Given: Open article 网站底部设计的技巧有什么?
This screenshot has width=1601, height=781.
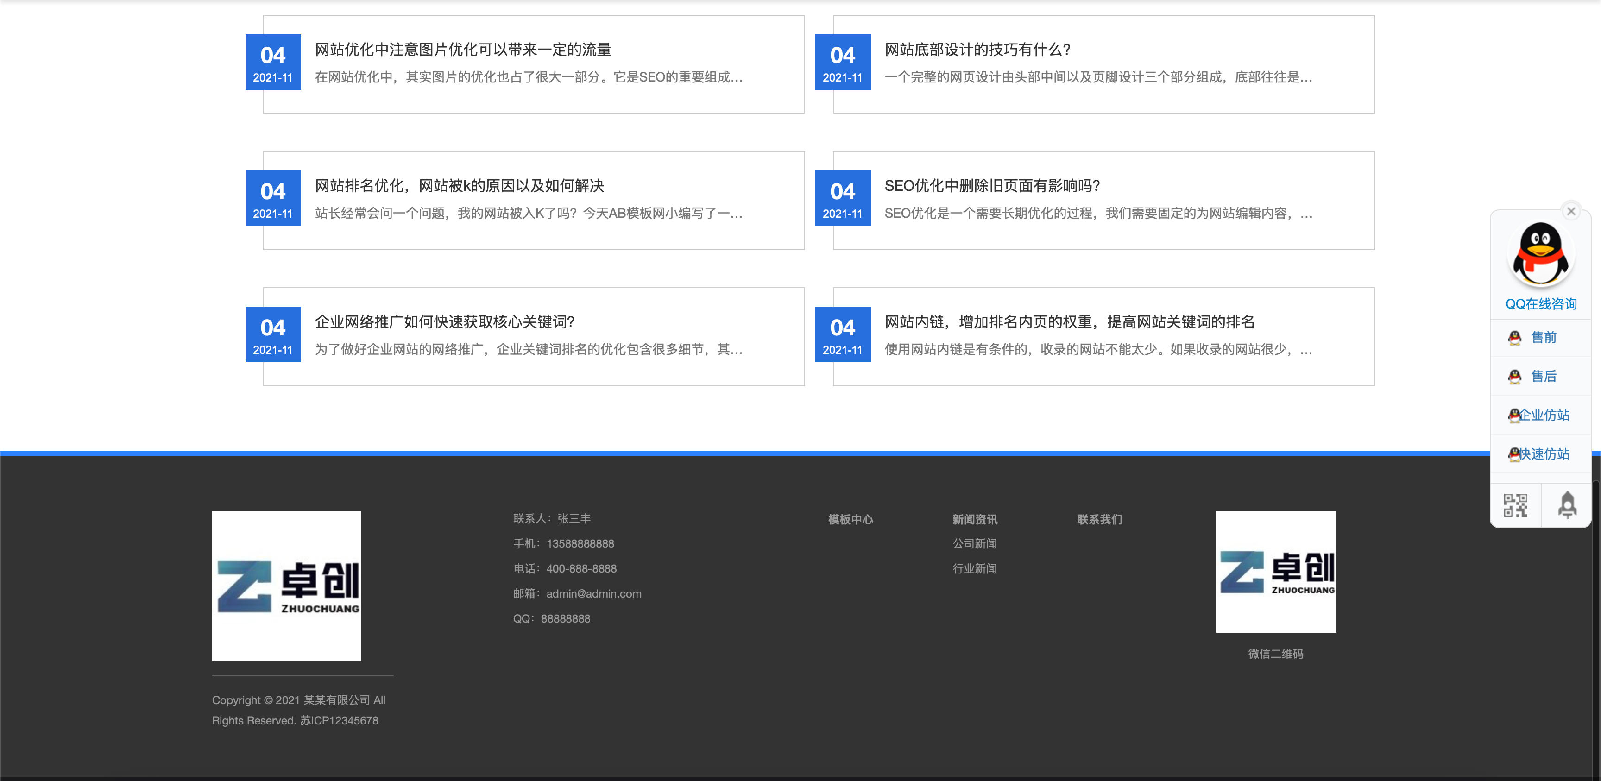Looking at the screenshot, I should pyautogui.click(x=977, y=50).
